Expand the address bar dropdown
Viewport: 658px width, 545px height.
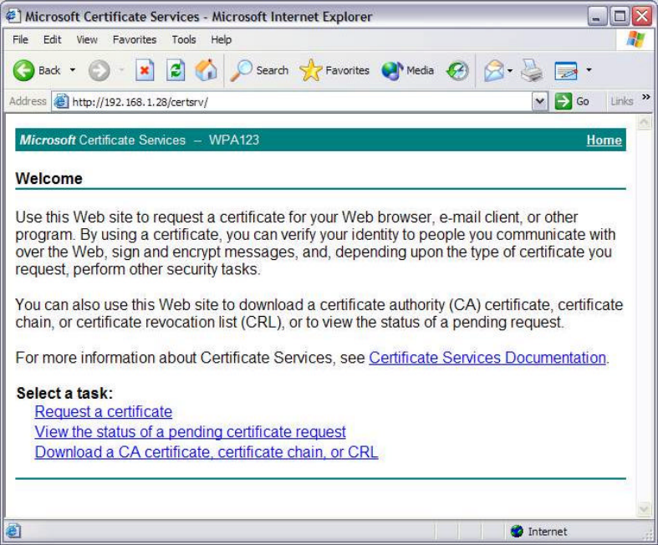(539, 101)
